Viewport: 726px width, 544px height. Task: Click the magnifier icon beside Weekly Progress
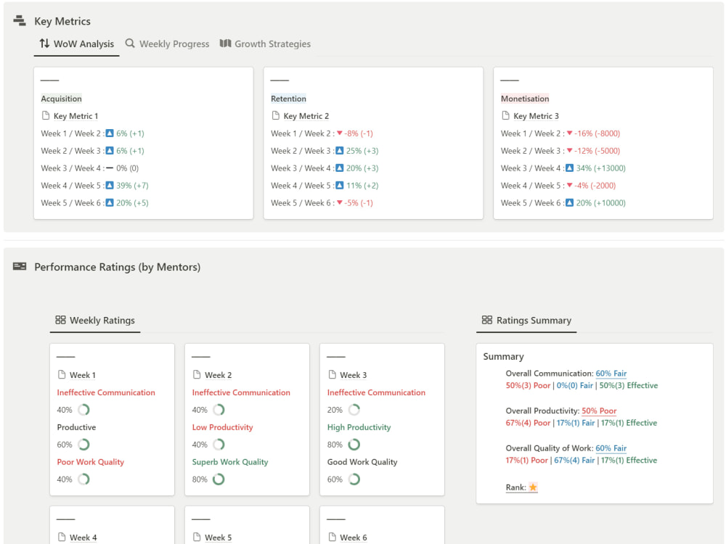129,44
